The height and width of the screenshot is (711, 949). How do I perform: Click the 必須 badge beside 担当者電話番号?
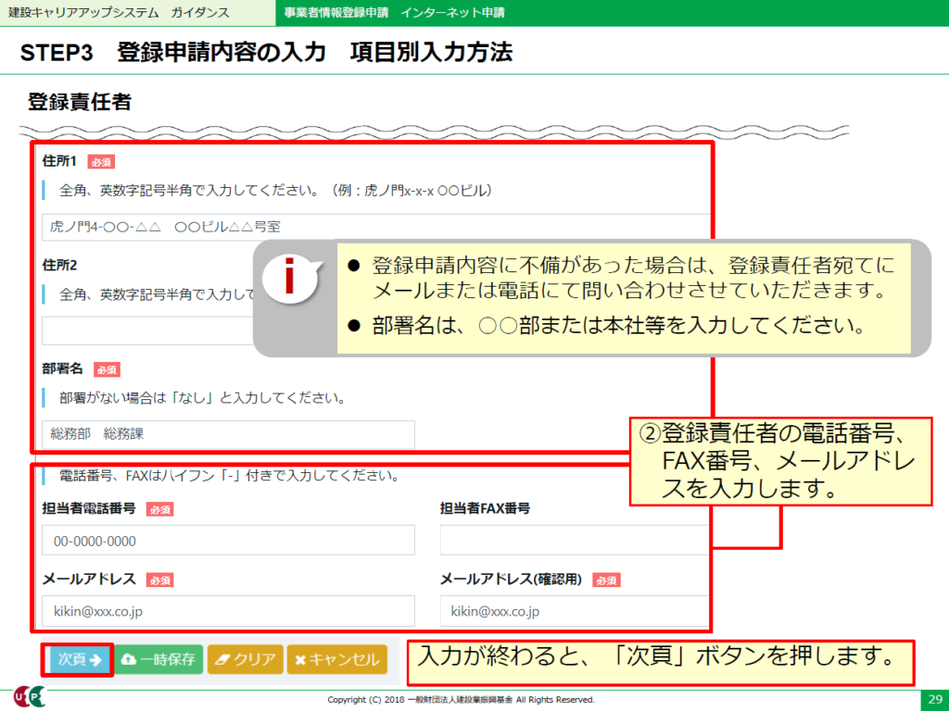[159, 509]
